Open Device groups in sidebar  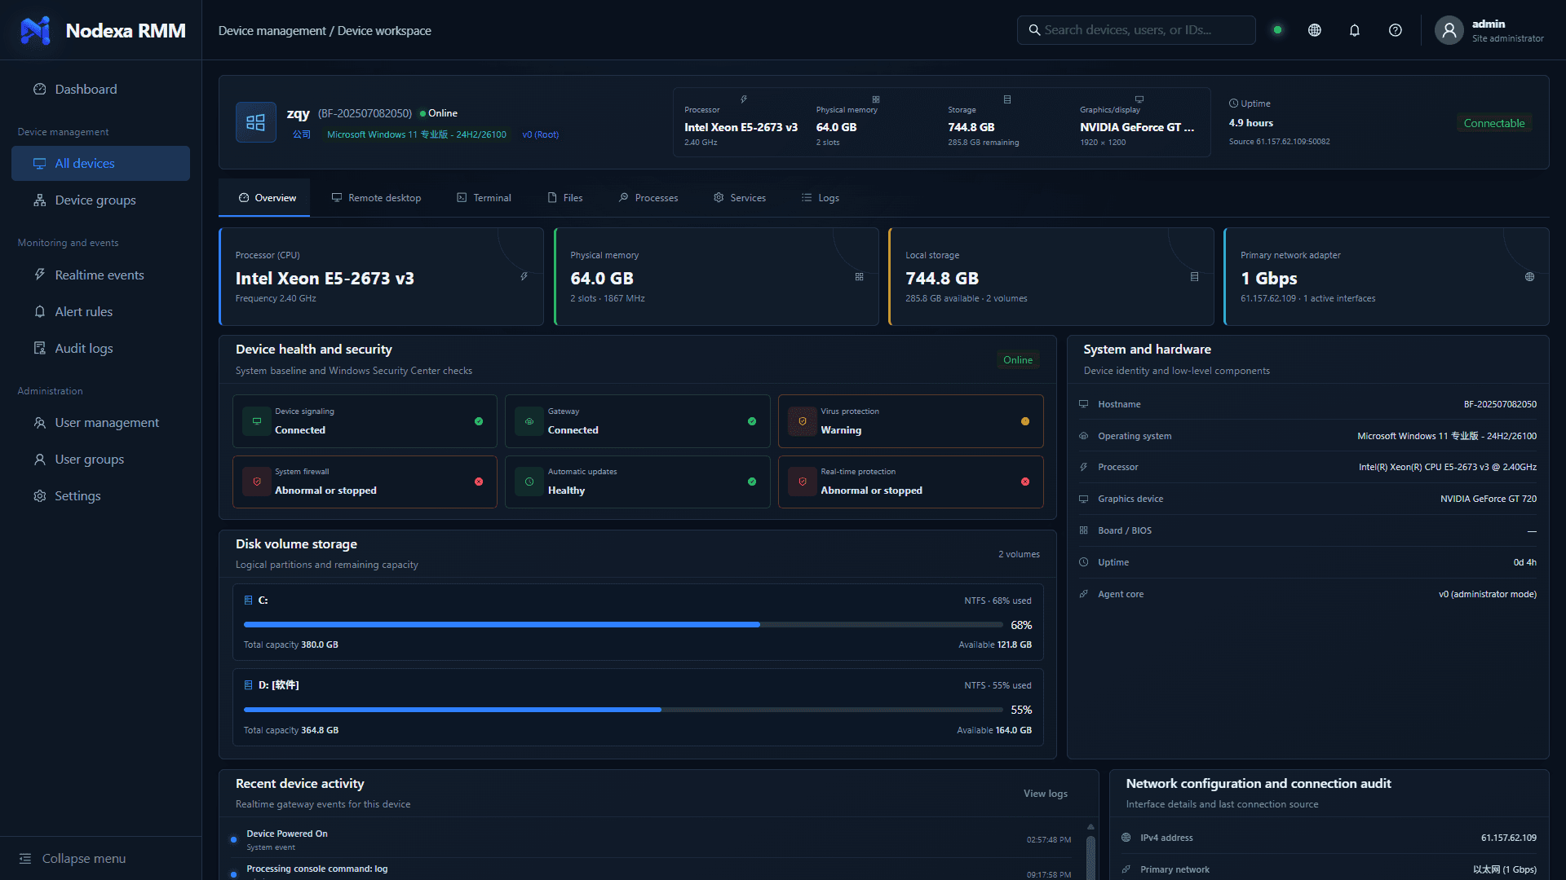pos(100,200)
